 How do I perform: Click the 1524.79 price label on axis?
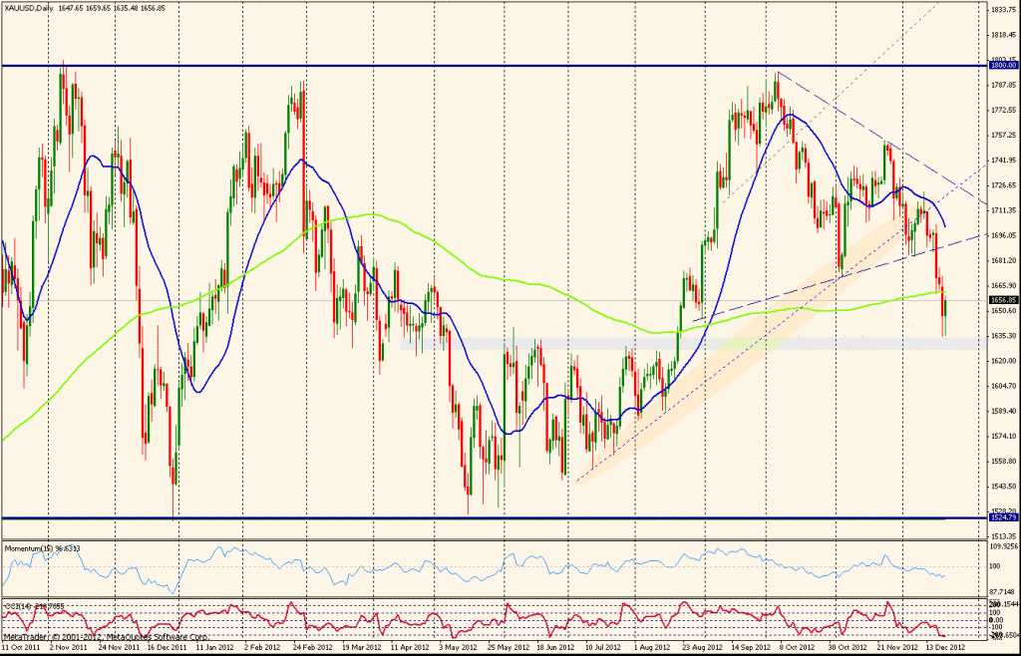coord(1002,517)
